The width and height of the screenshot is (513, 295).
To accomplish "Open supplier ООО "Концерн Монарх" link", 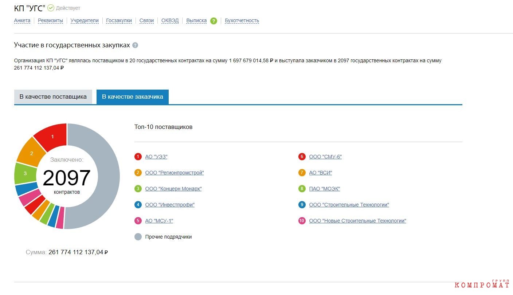I will [x=173, y=189].
